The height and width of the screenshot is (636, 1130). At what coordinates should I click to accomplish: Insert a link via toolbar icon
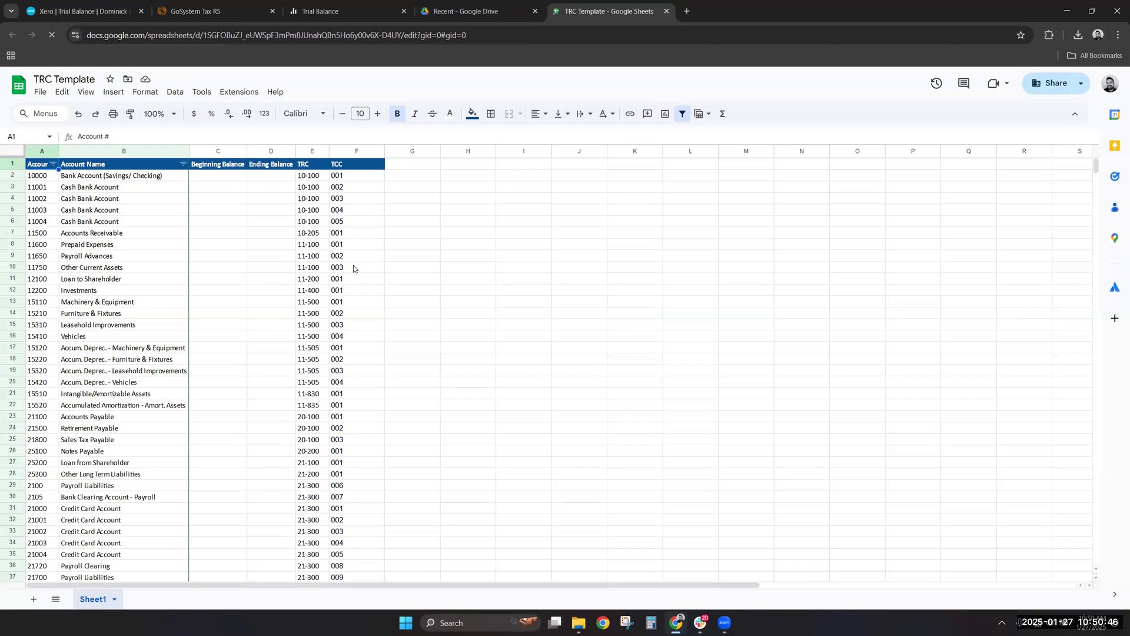(630, 114)
